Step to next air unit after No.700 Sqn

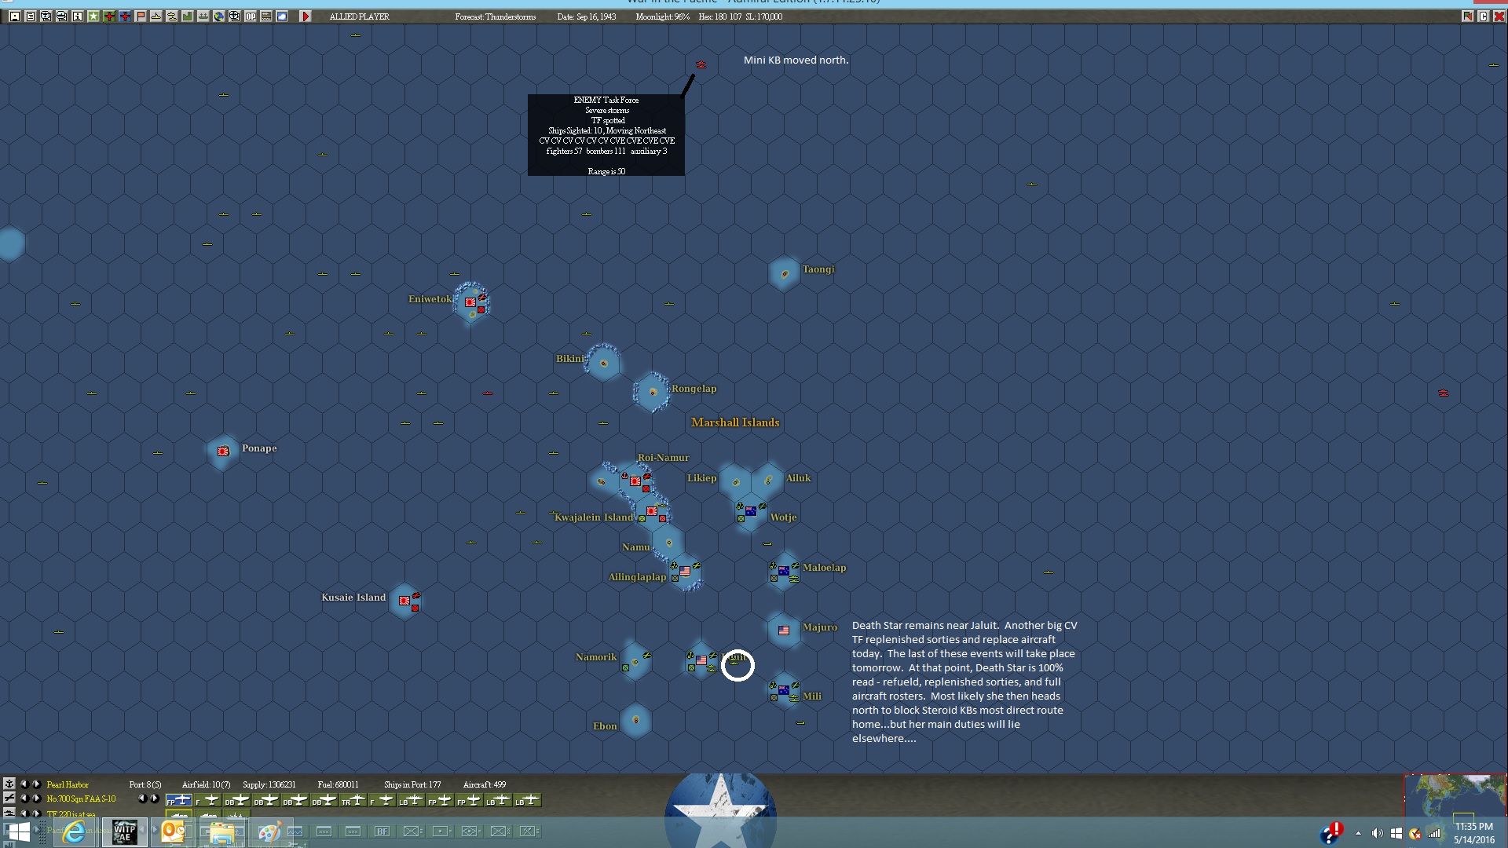point(36,799)
